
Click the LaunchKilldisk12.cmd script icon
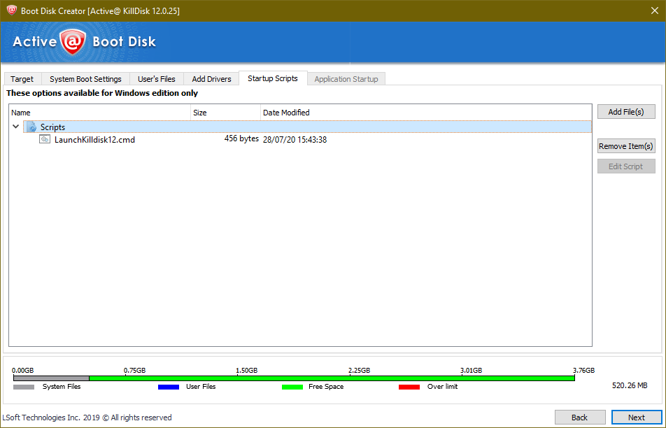[44, 139]
